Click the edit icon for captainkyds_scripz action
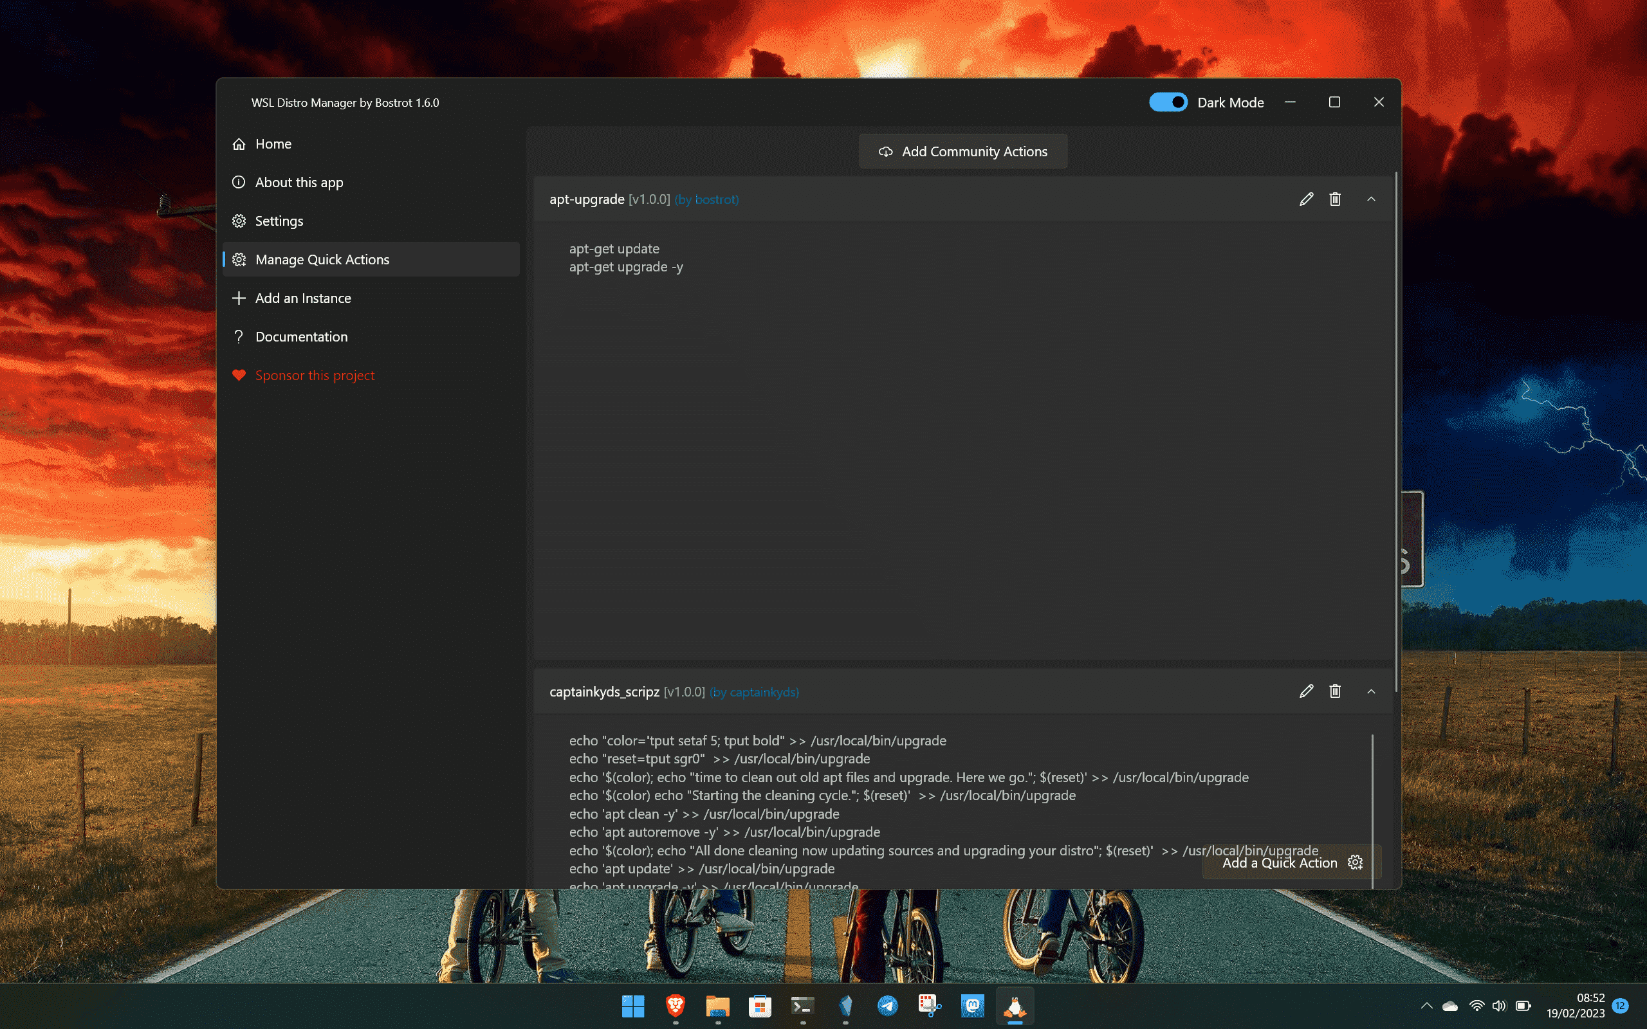 pos(1307,691)
